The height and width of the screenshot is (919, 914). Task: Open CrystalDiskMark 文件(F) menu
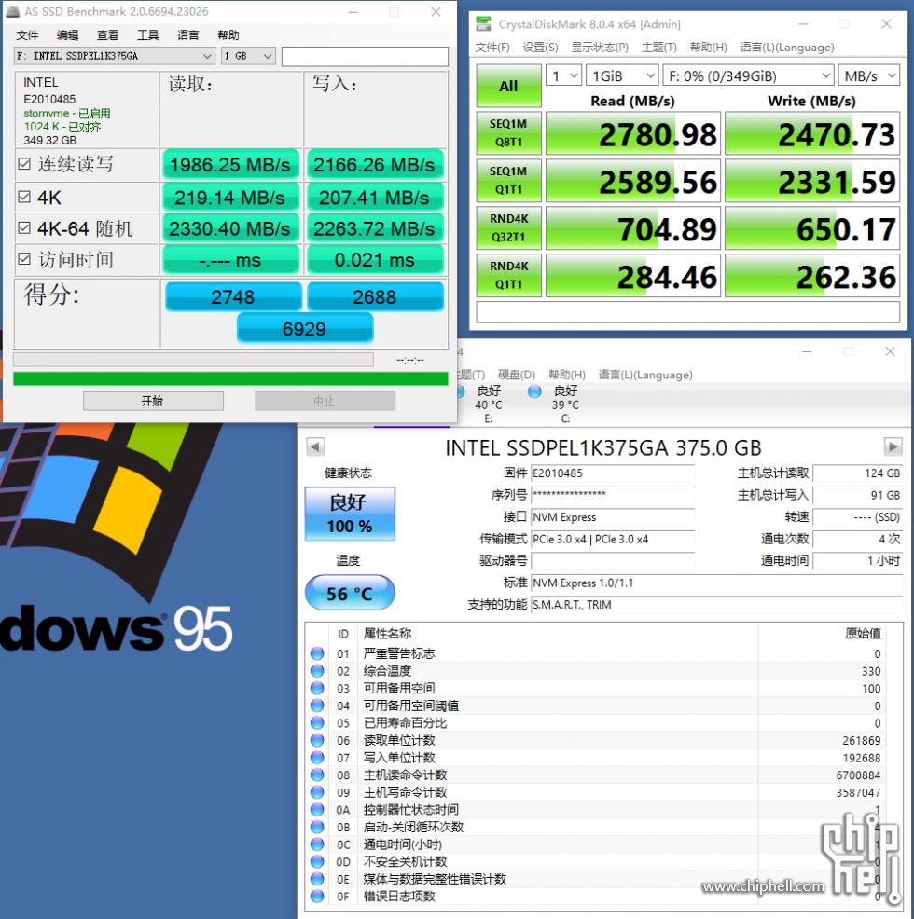tap(492, 48)
